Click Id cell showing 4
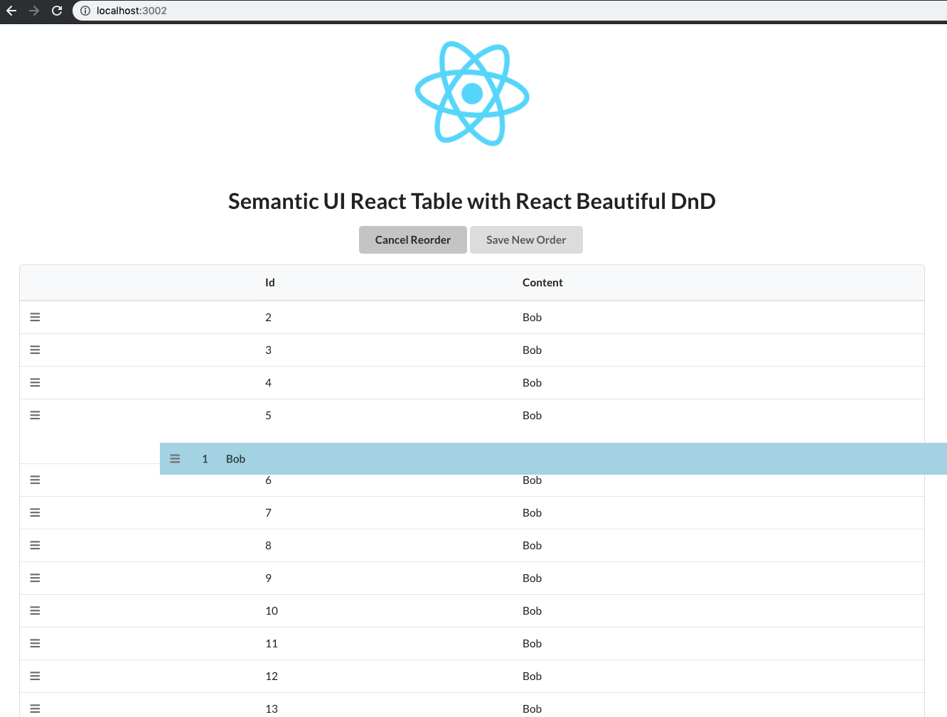947x717 pixels. pos(269,382)
